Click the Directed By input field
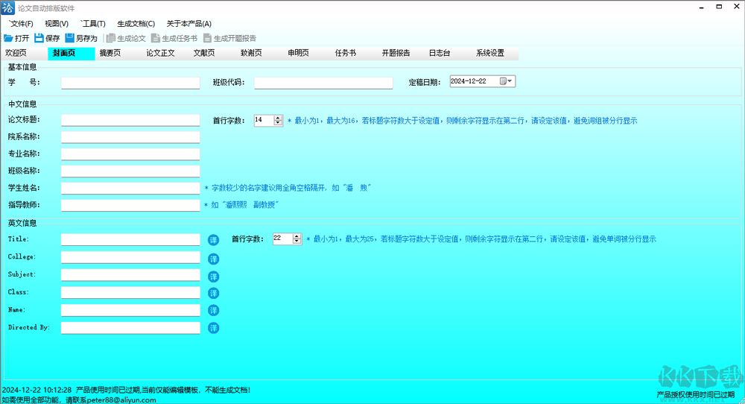Image resolution: width=745 pixels, height=404 pixels. coord(130,328)
